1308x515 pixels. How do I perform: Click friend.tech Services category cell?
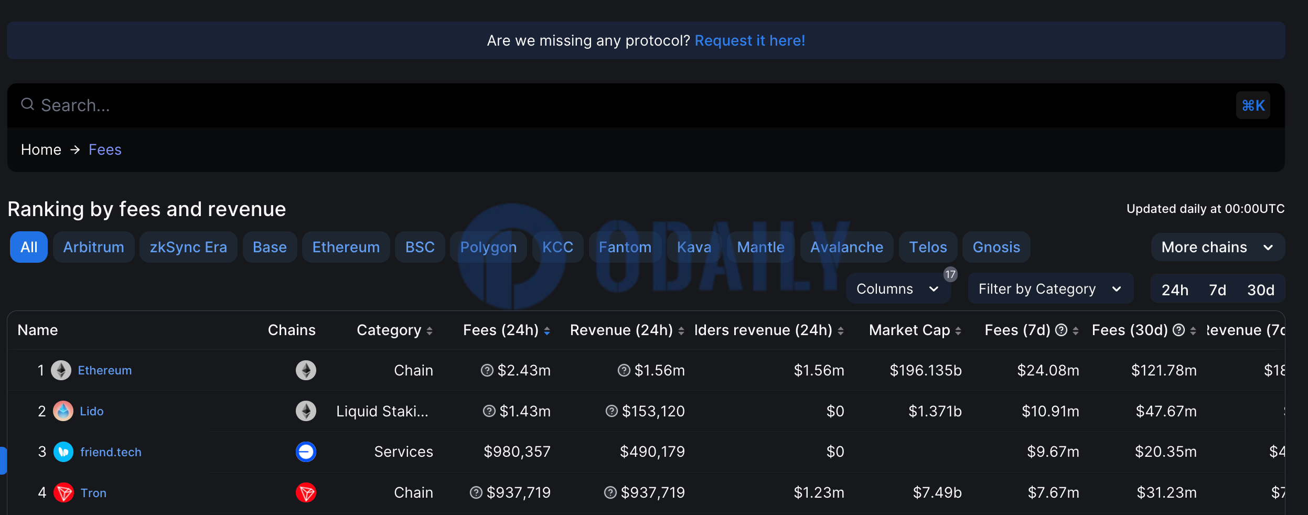[404, 452]
